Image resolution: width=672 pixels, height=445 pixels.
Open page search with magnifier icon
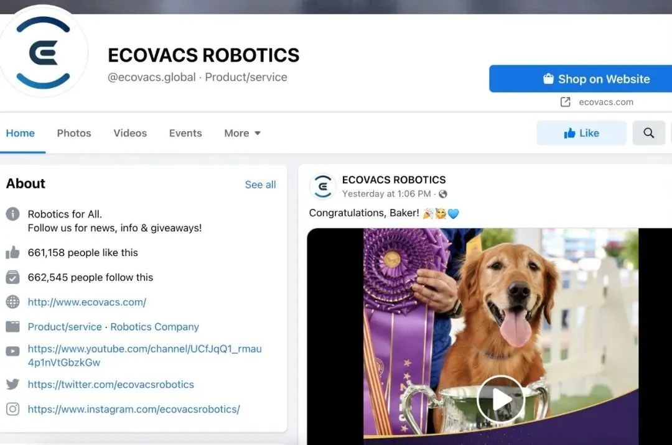(x=649, y=133)
